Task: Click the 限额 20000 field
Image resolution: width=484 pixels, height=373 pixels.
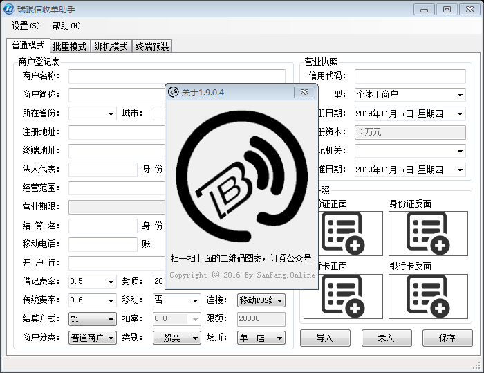Action: click(x=261, y=319)
